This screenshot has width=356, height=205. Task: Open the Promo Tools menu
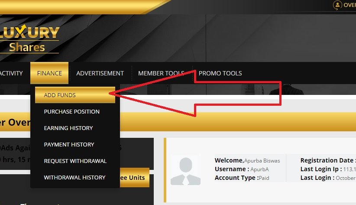point(220,73)
